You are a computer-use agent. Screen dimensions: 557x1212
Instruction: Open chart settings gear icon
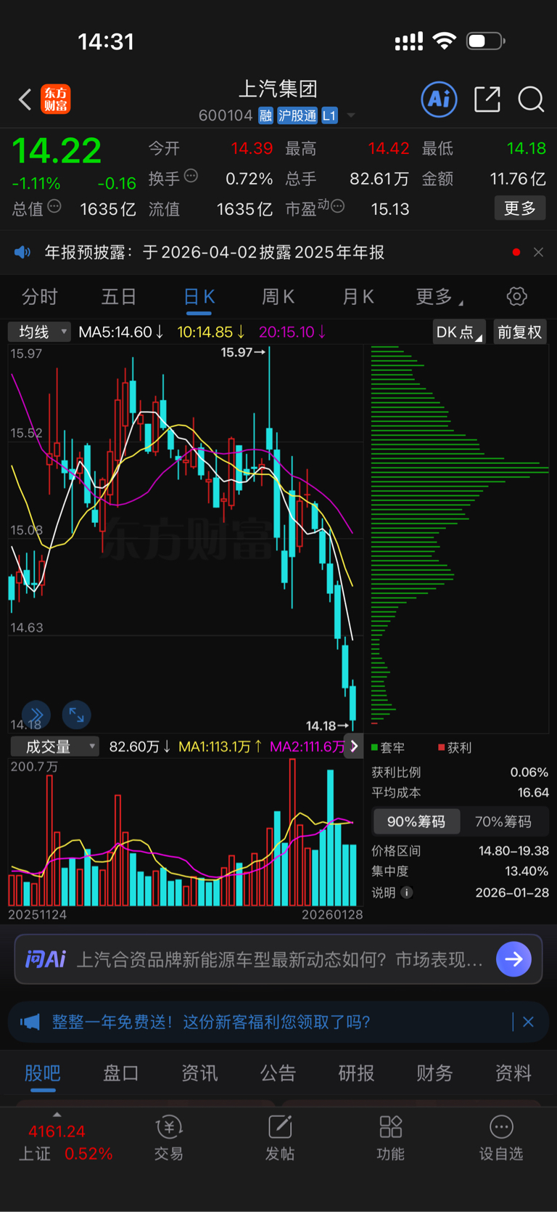[516, 296]
